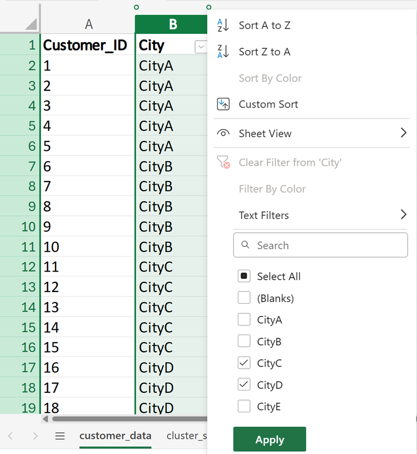Select the customer_data sheet tab
The height and width of the screenshot is (454, 417).
[x=116, y=436]
